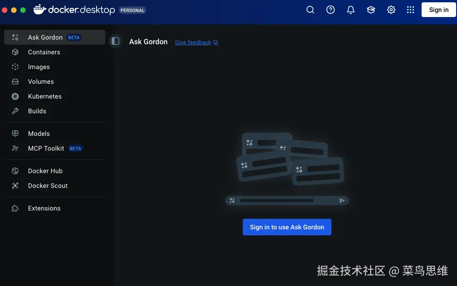Screen dimensions: 457x286
Task: Open Docker Scout in sidebar
Action: coord(48,186)
